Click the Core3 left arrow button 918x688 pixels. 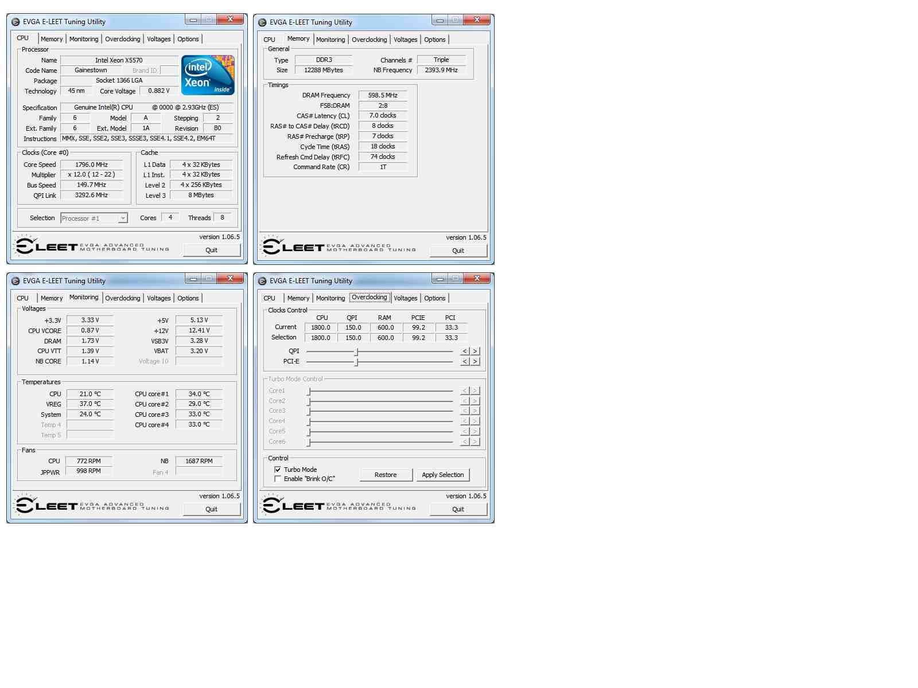[465, 411]
